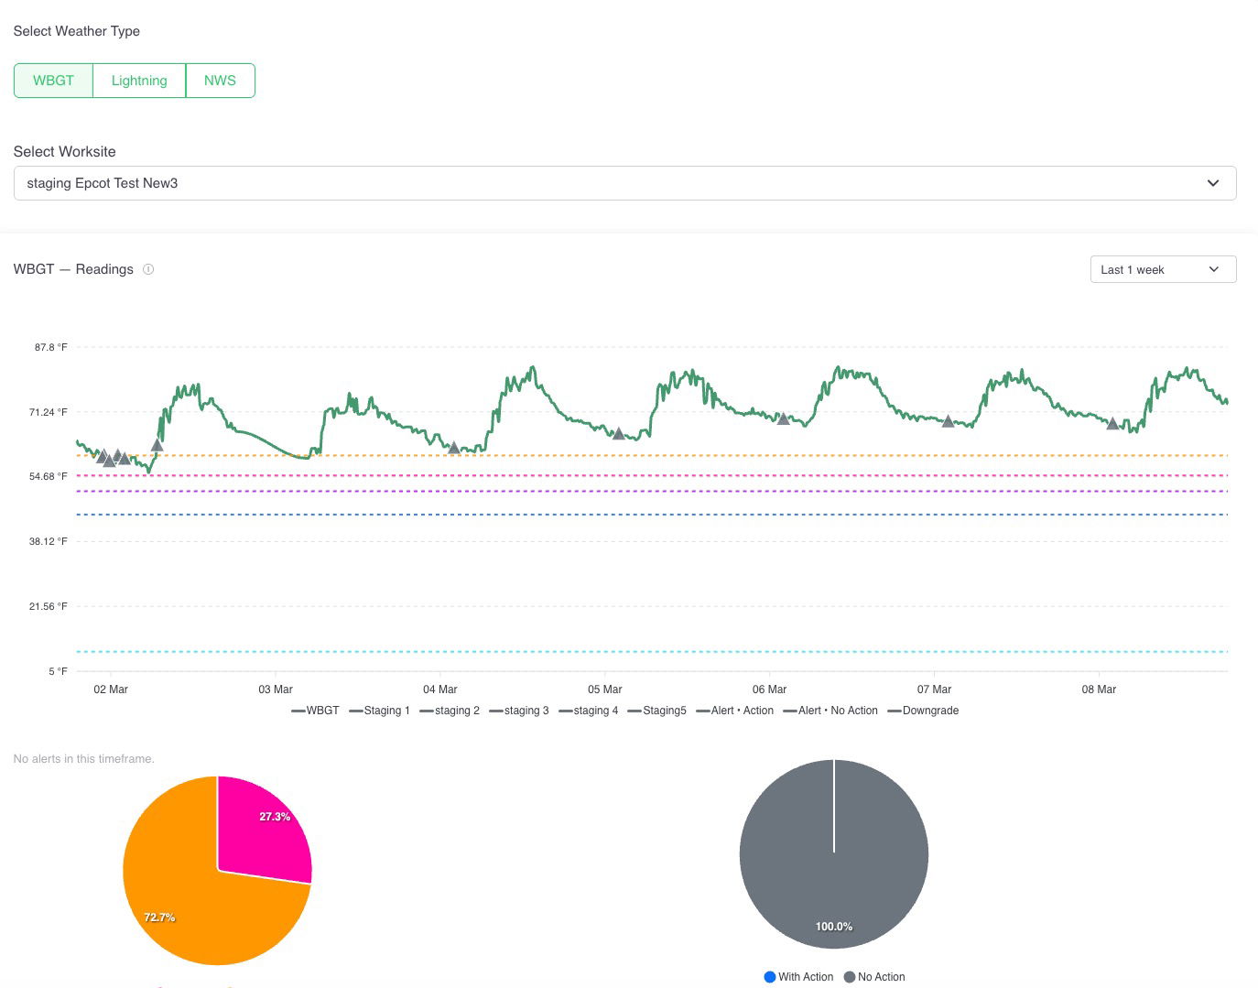Select the WBGT weather type button

coord(53,81)
